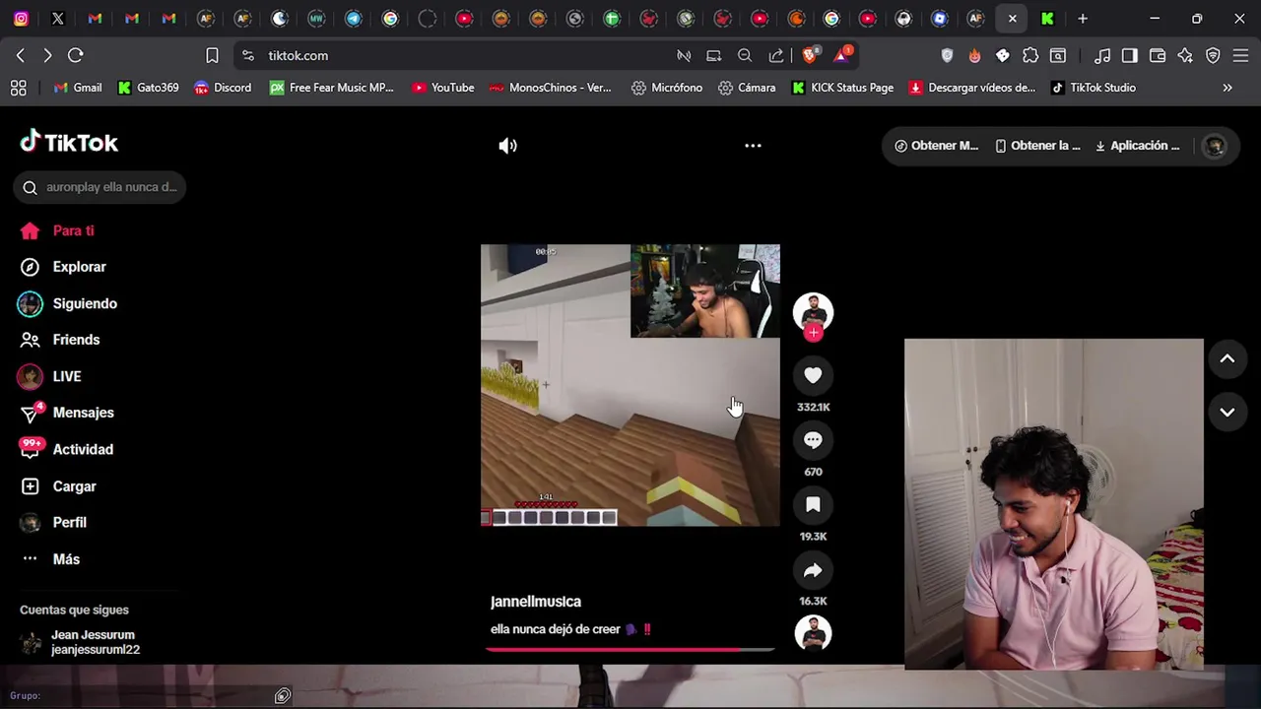Go to previous video with up chevron

tap(1228, 359)
